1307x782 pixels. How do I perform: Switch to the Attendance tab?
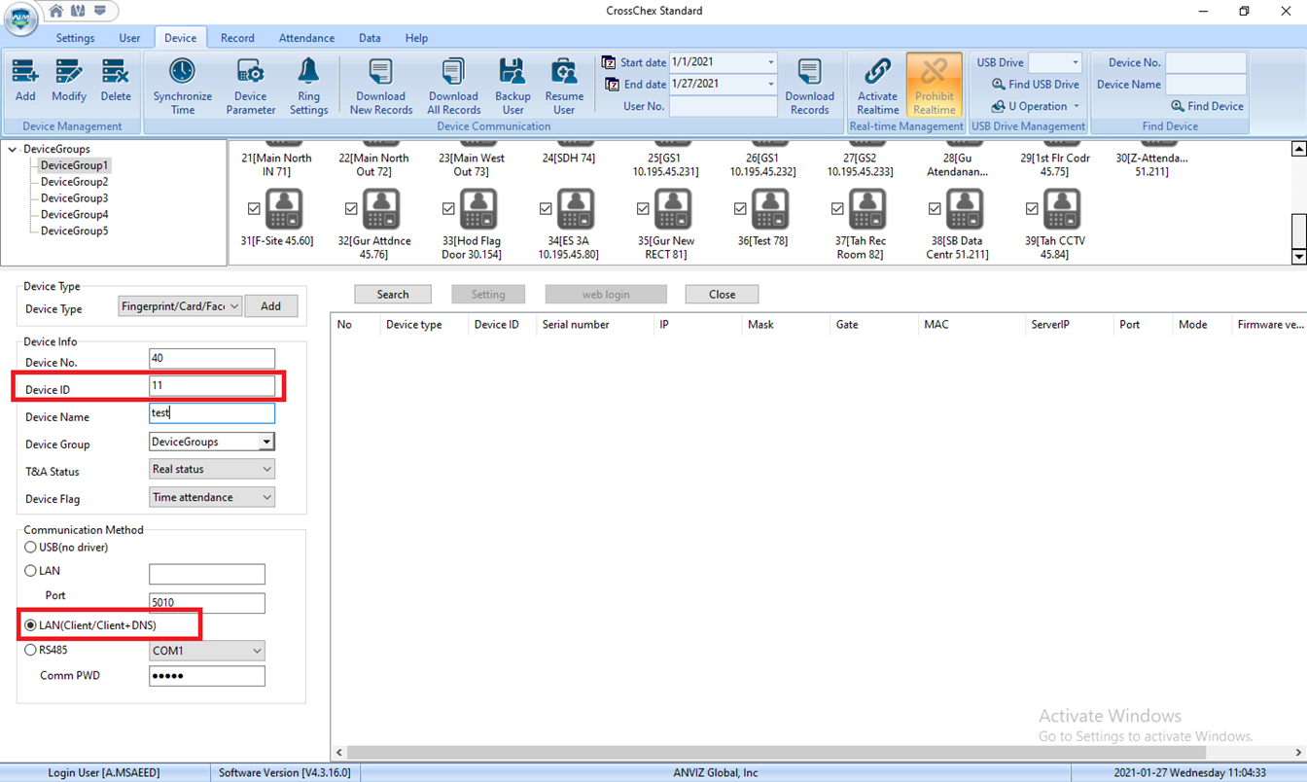tap(306, 38)
